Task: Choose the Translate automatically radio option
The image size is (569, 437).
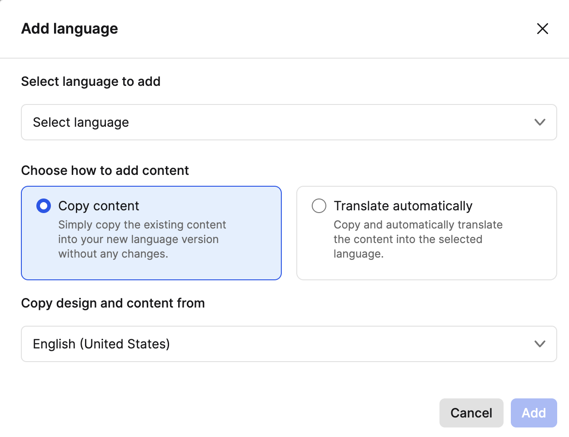Action: (319, 206)
